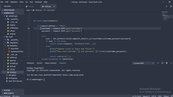Switch to the Debug Console tab

point(51,63)
